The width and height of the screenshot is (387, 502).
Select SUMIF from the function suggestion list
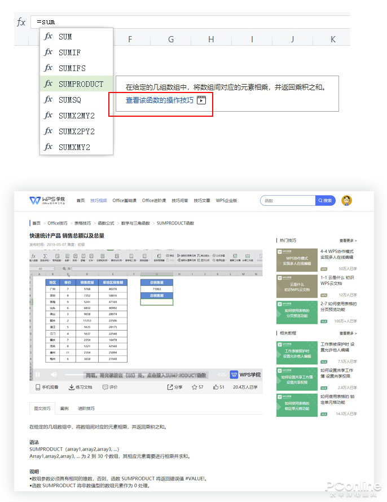point(77,52)
